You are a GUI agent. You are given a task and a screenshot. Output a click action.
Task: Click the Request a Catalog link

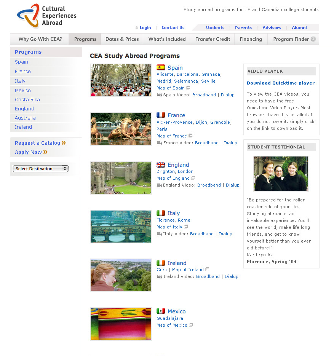coord(37,143)
